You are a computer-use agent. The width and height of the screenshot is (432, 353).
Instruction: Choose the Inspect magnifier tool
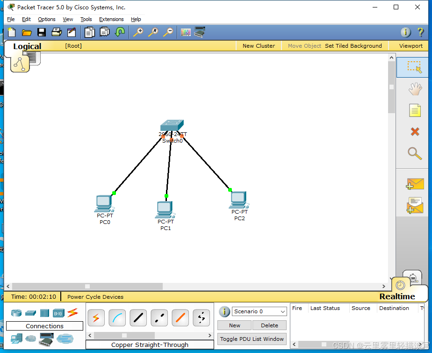pyautogui.click(x=415, y=154)
